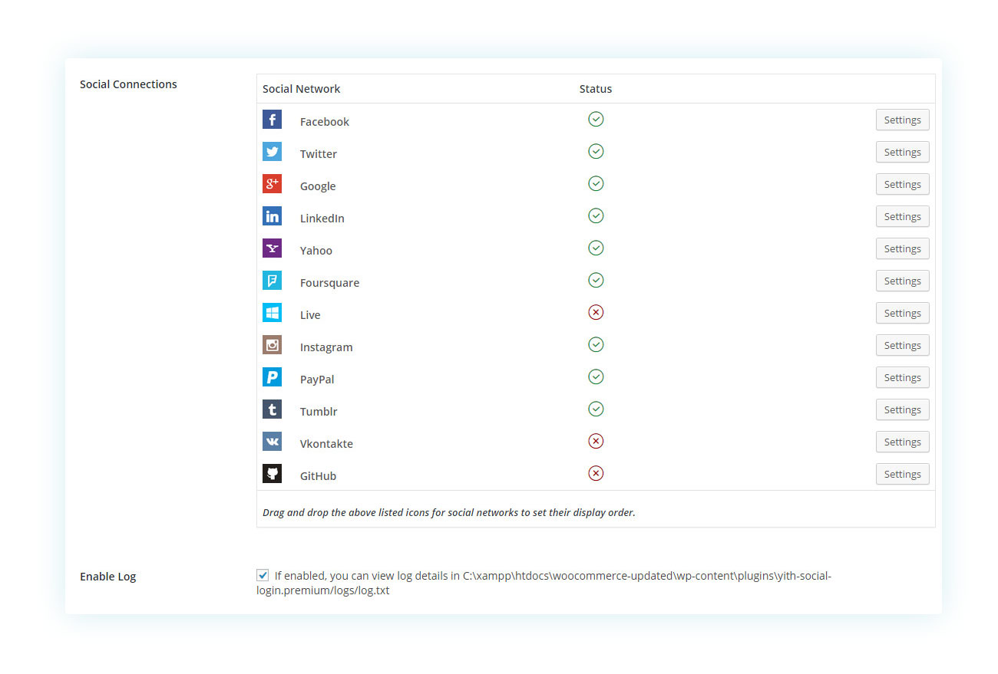
Task: Uncheck the Enable Log checkbox
Action: [x=263, y=575]
